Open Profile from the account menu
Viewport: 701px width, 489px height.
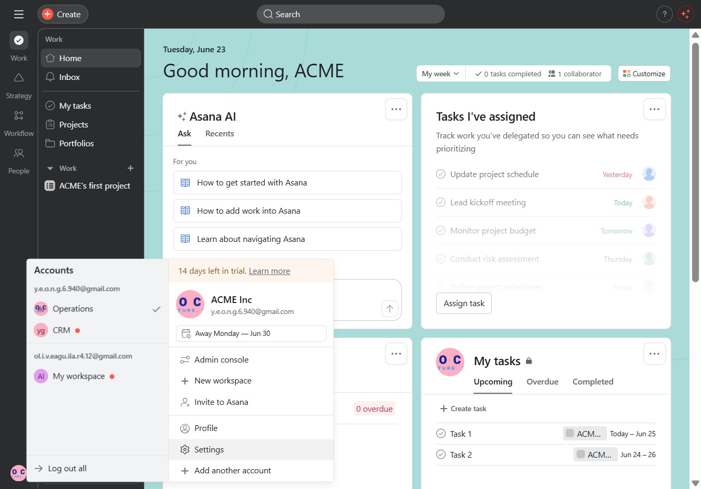pos(251,428)
